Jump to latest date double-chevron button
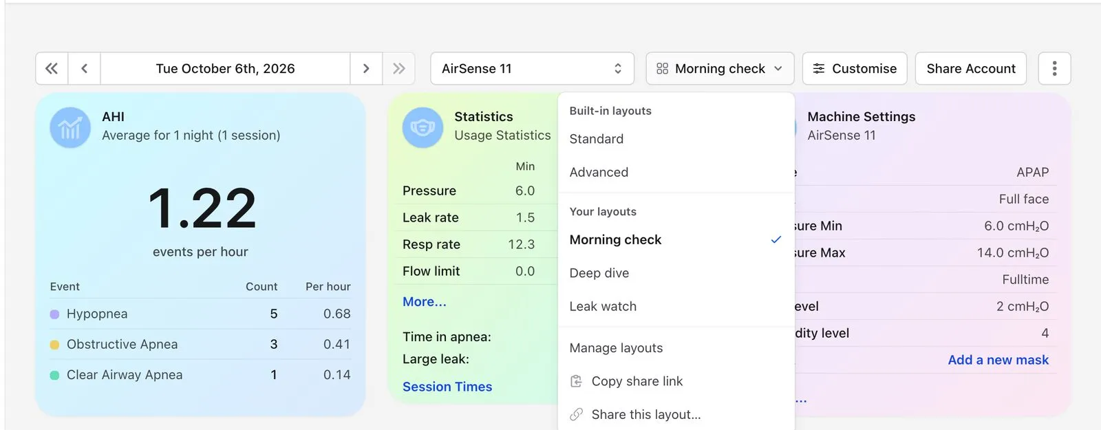The width and height of the screenshot is (1101, 430). click(399, 69)
